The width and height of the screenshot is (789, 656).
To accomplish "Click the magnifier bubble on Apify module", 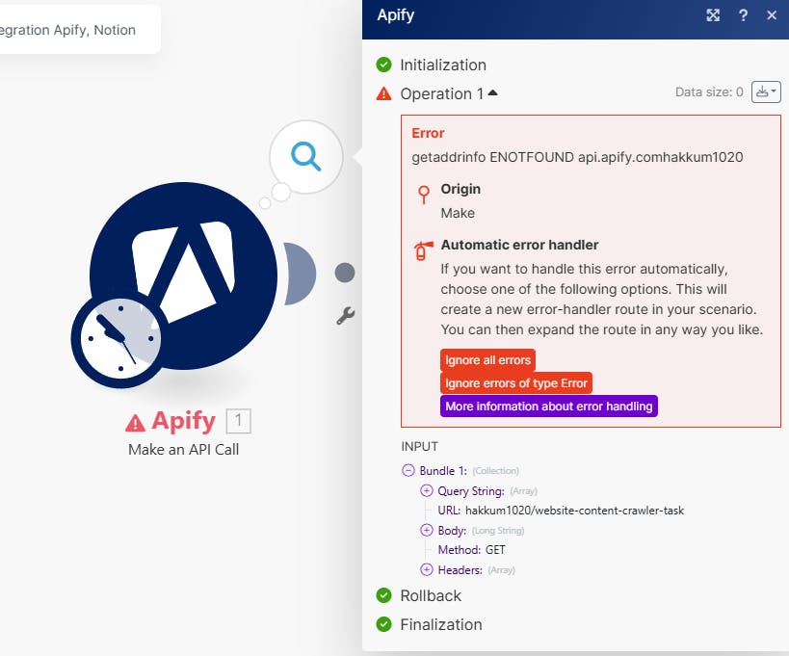I will click(x=306, y=157).
